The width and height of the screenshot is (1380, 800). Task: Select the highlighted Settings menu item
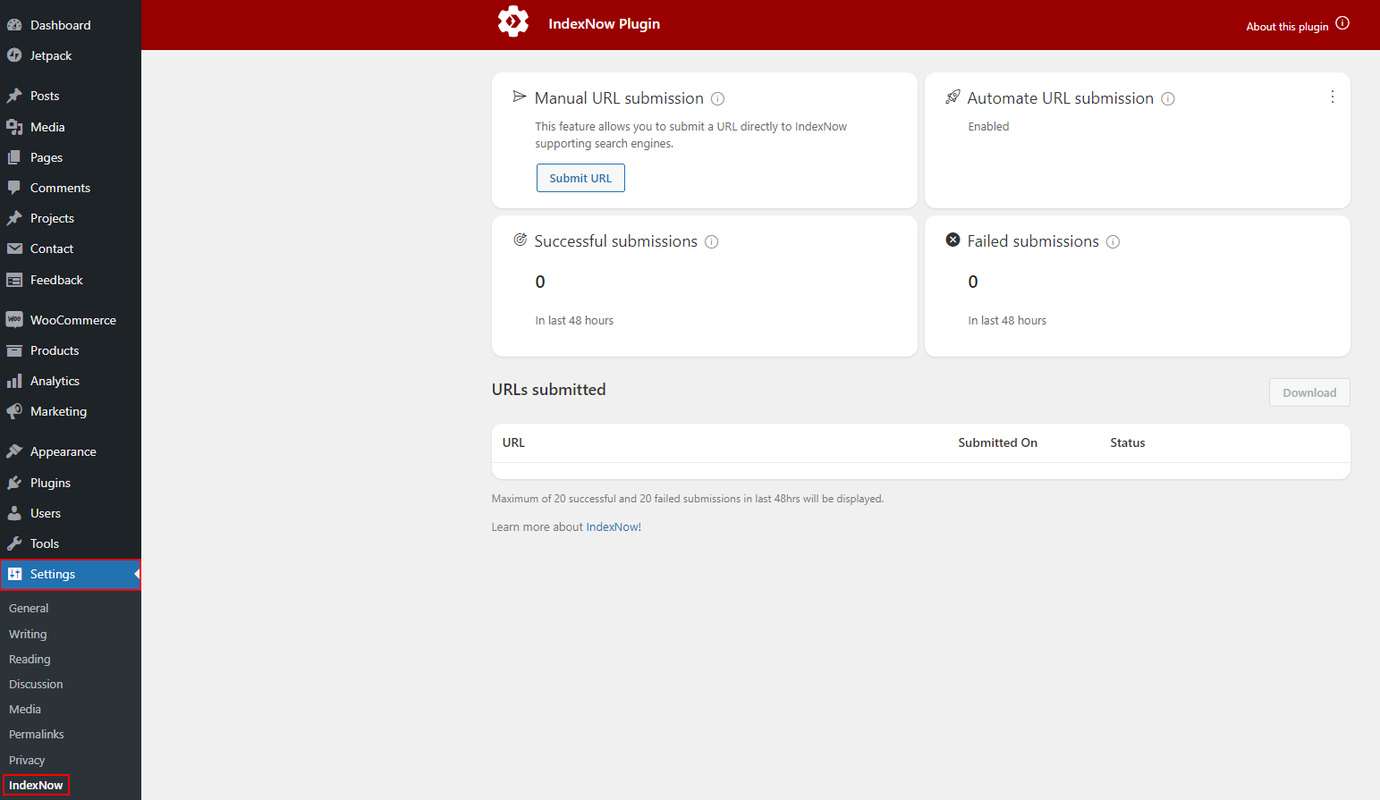coord(71,574)
